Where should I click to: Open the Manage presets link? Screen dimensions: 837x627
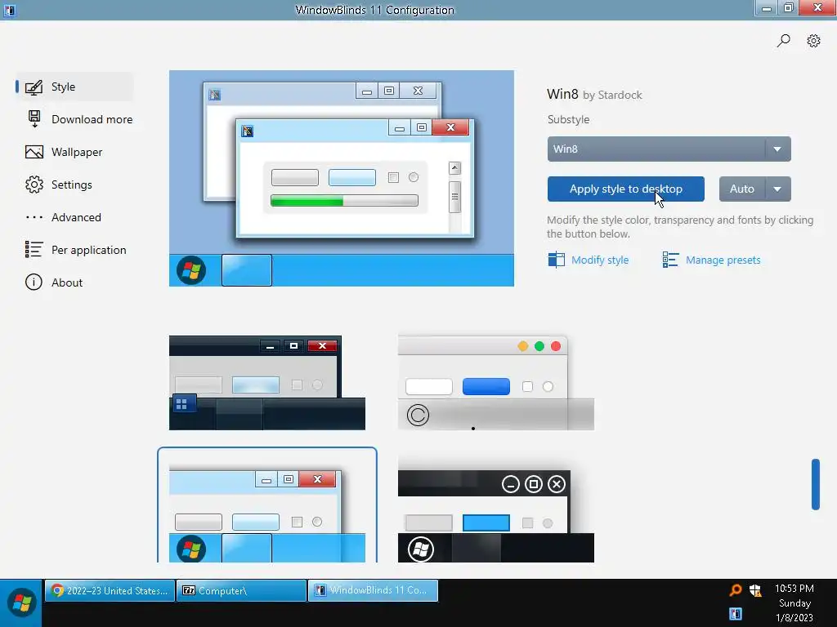723,260
